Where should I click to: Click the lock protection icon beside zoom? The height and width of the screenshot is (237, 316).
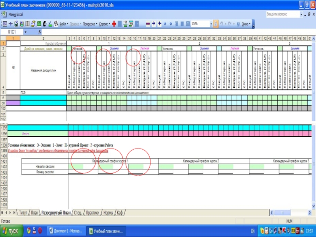pyautogui.click(x=216, y=24)
